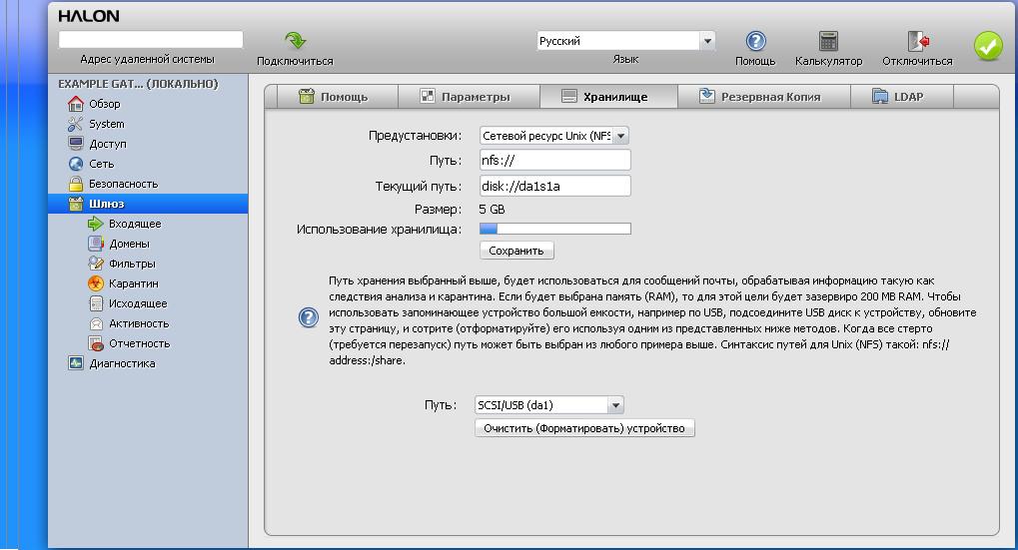Click the Путь field containing nfs://
Viewport: 1018px width, 550px height.
pos(555,160)
